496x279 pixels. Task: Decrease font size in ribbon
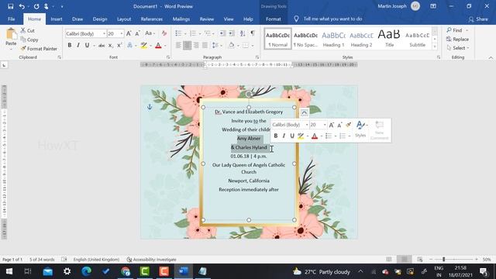(x=138, y=33)
